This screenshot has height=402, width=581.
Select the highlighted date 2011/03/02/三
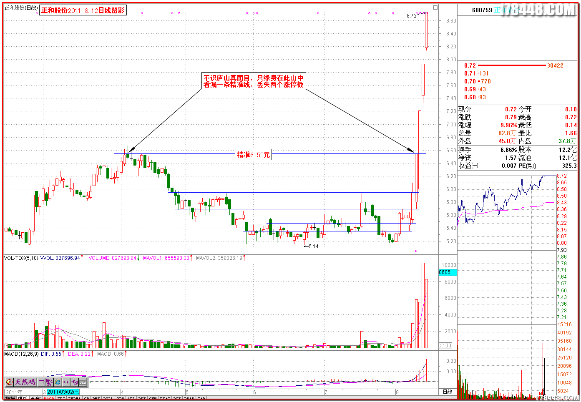coord(63,392)
